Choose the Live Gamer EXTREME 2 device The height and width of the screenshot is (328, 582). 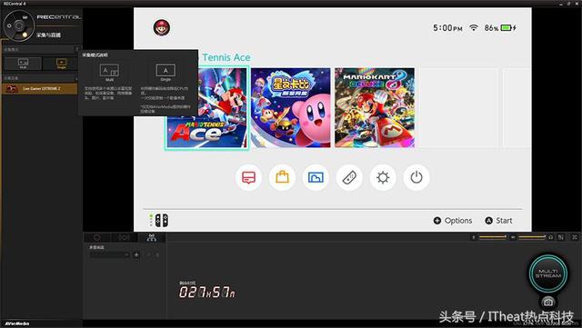(x=40, y=89)
